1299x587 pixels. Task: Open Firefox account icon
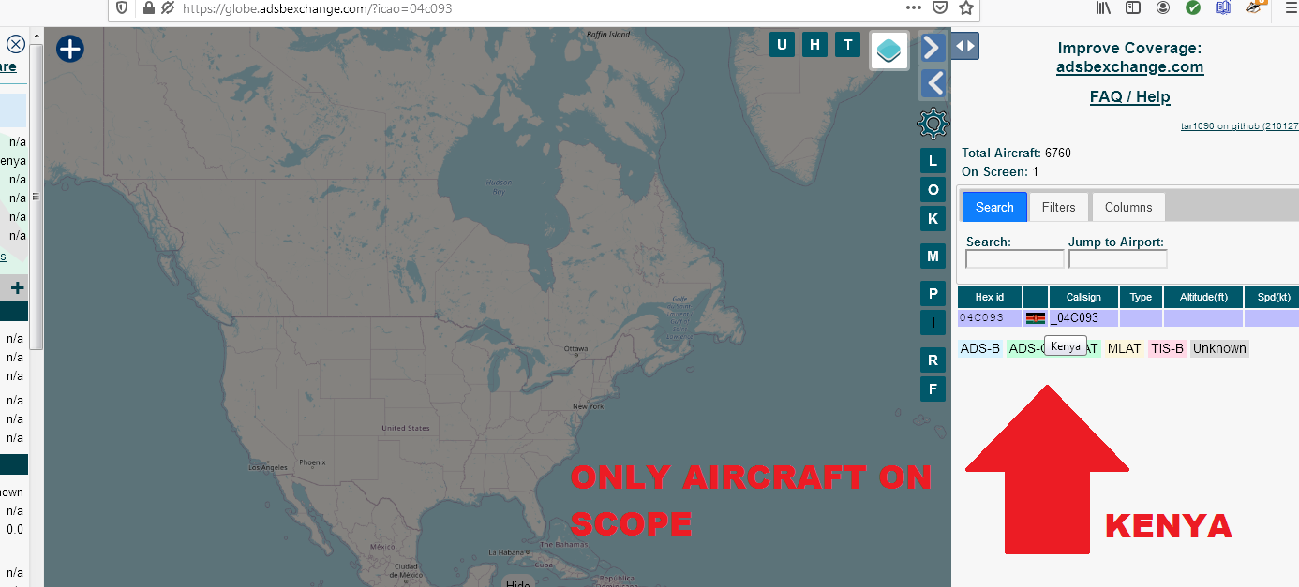click(x=1163, y=8)
